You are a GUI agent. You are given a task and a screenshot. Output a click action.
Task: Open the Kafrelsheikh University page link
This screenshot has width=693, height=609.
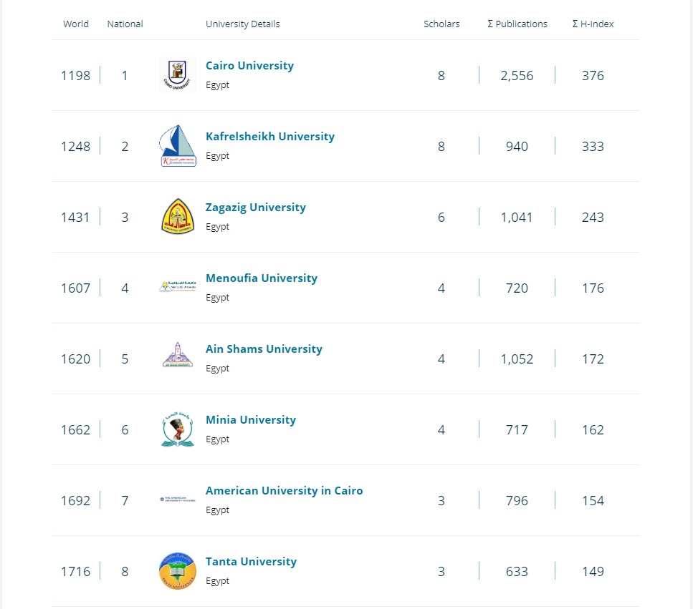pos(270,137)
